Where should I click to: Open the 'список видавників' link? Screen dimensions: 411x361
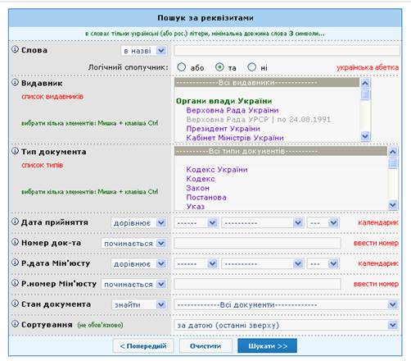52,97
